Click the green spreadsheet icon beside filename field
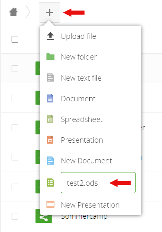 click(x=50, y=183)
